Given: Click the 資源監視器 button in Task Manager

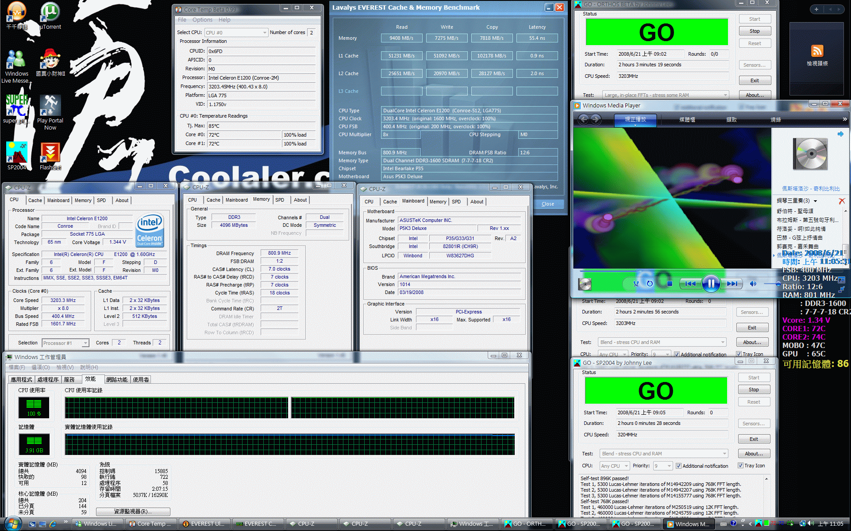Looking at the screenshot, I should click(133, 512).
